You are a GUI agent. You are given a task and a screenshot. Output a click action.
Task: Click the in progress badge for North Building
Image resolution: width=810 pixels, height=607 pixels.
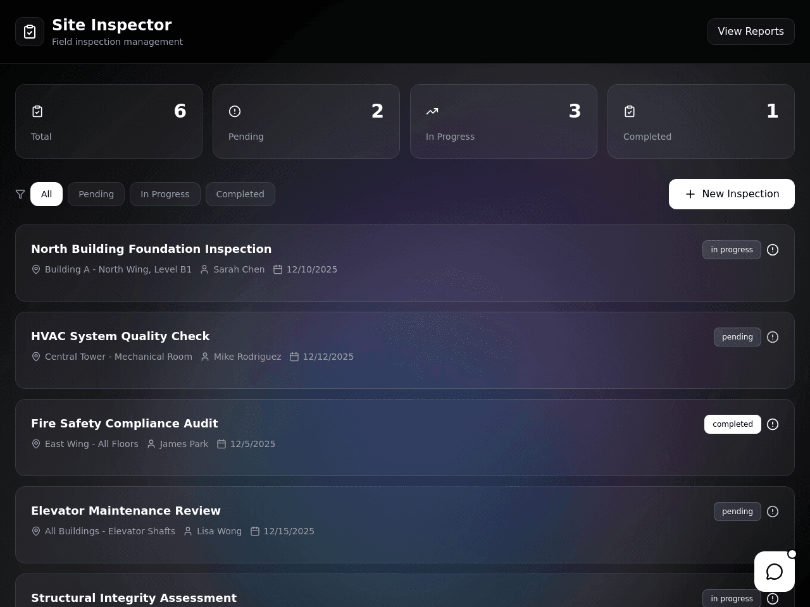click(732, 250)
